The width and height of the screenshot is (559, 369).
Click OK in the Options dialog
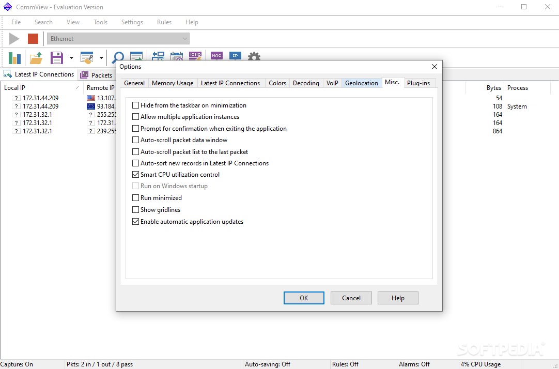pos(304,298)
